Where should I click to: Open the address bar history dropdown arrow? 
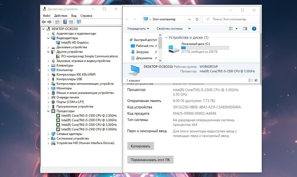tap(189, 19)
